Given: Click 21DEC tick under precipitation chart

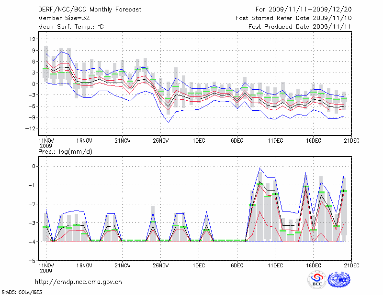Looking at the screenshot, I should coord(352,265).
